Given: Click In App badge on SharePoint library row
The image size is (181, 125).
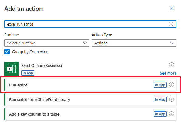Looking at the screenshot, I should pos(160,99).
